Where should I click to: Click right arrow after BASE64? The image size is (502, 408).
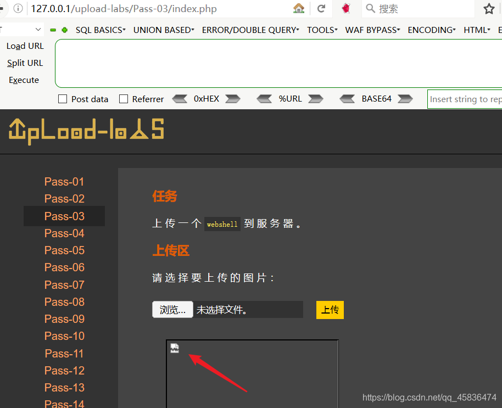click(x=405, y=99)
